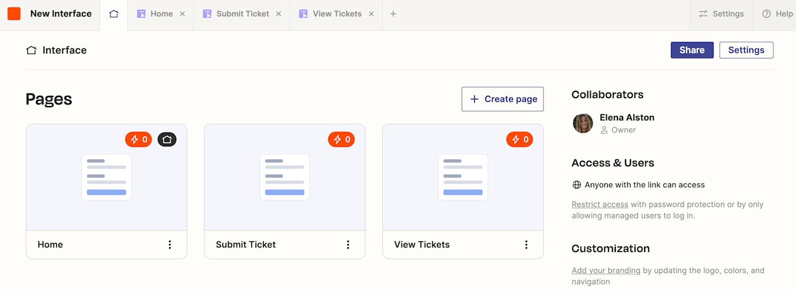Click the lightning badge on Submit Ticket card
The image size is (796, 290).
click(x=341, y=140)
